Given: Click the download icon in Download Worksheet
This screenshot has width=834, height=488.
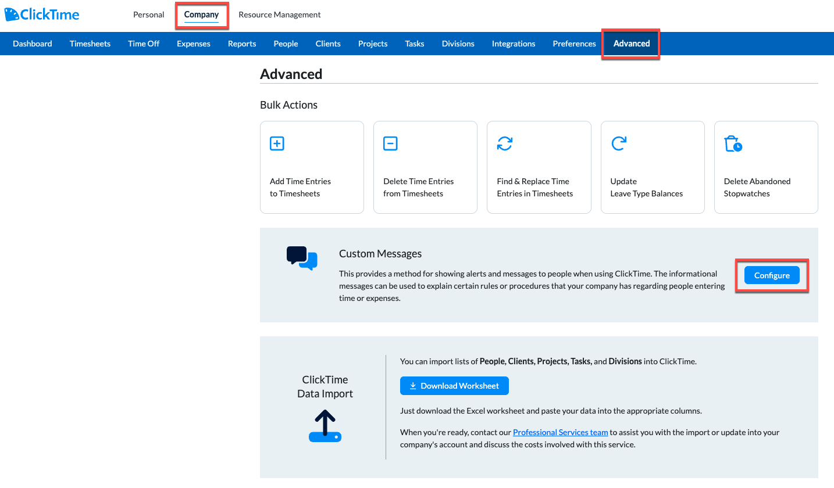Looking at the screenshot, I should click(x=413, y=386).
